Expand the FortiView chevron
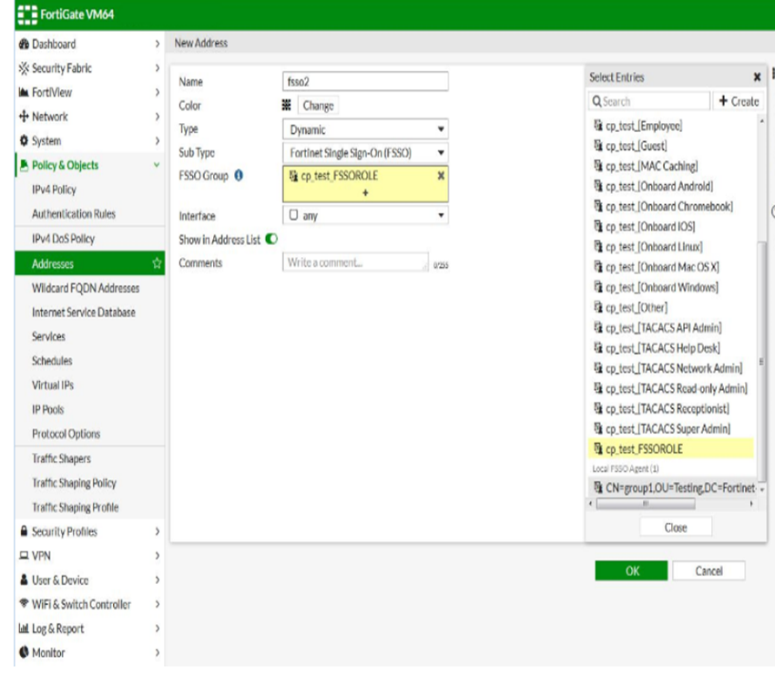 (x=158, y=92)
